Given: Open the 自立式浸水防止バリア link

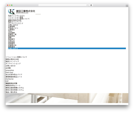Looking at the screenshot, I should [x=14, y=75].
